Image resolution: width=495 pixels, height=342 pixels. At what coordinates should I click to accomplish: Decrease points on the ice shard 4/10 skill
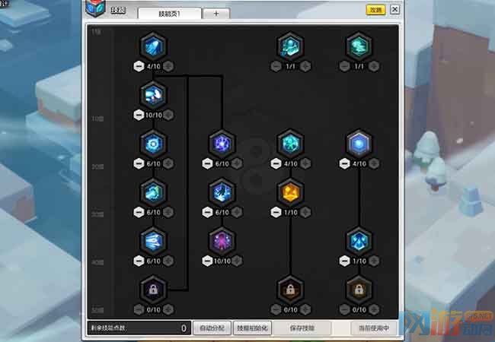click(139, 66)
